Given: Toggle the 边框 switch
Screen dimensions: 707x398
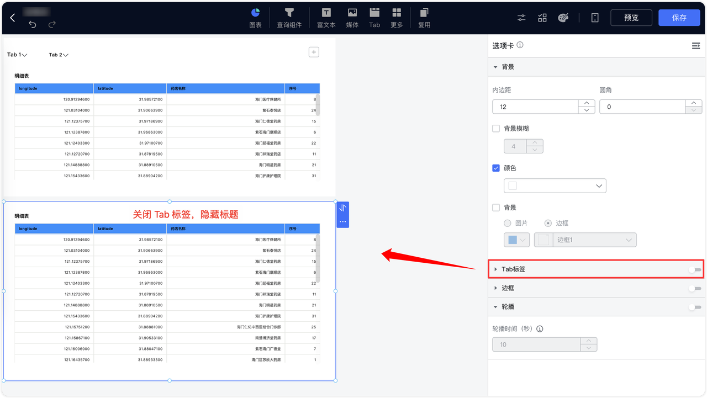Looking at the screenshot, I should [x=695, y=288].
